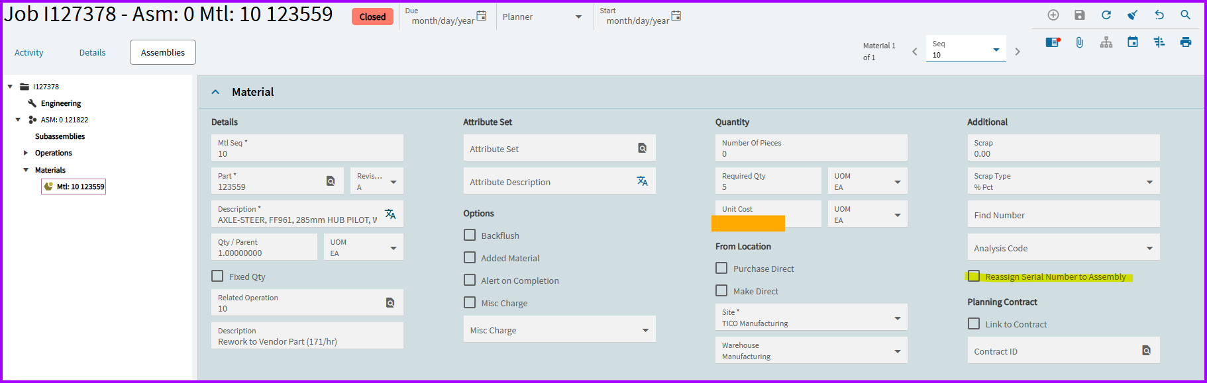
Task: Click the Mtl Seq field
Action: [x=307, y=148]
